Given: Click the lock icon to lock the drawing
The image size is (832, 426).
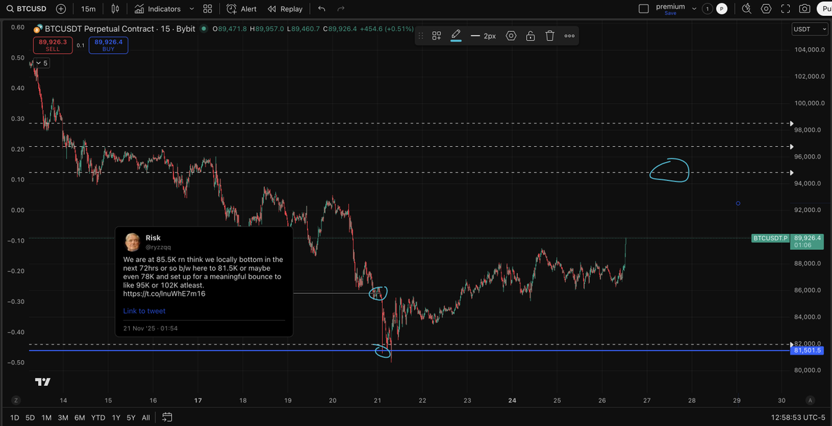Looking at the screenshot, I should [530, 35].
